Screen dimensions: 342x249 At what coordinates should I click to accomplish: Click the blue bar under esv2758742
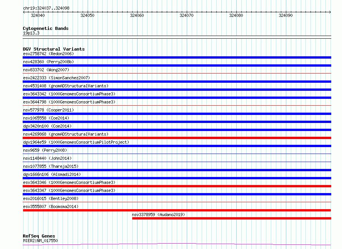tap(177, 57)
